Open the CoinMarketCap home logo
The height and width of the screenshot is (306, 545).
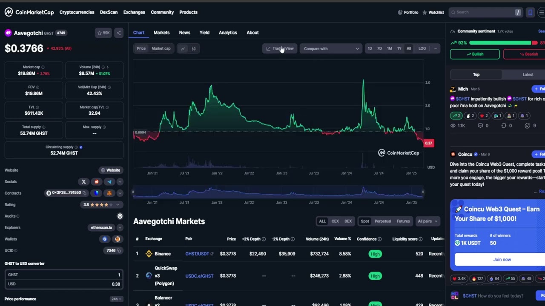coord(29,12)
